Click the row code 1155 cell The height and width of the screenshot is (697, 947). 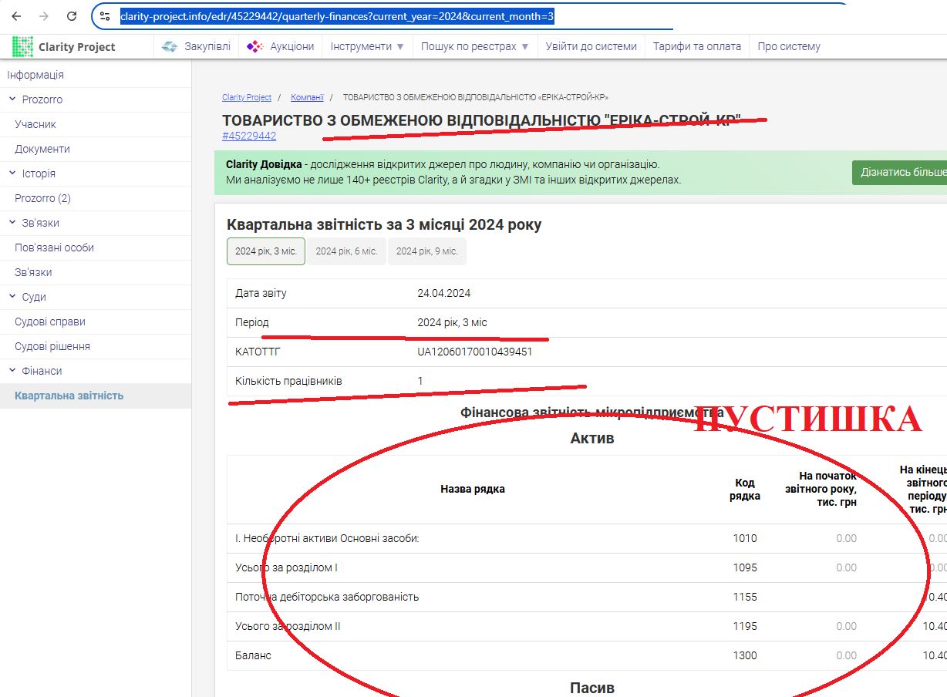(745, 597)
